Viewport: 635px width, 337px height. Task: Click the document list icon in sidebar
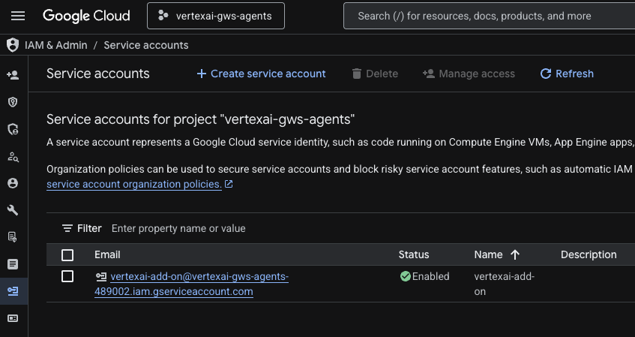pos(13,264)
